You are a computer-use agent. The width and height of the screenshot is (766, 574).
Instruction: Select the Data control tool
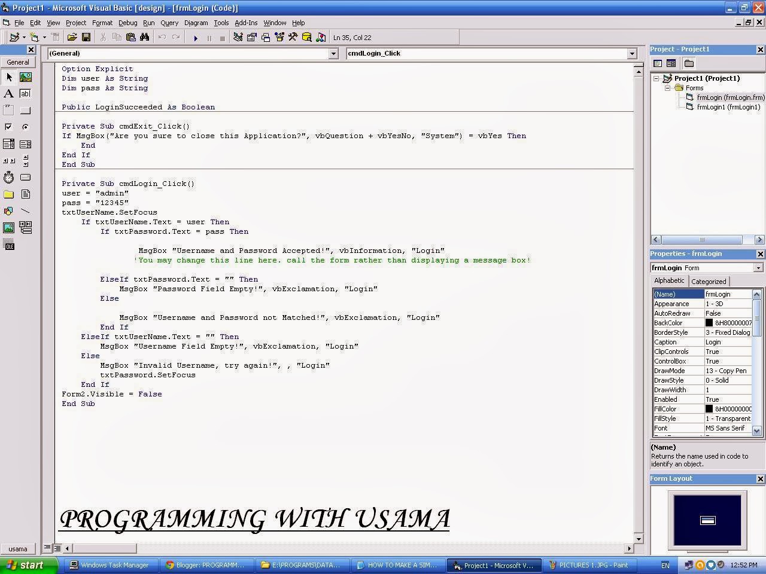point(25,228)
